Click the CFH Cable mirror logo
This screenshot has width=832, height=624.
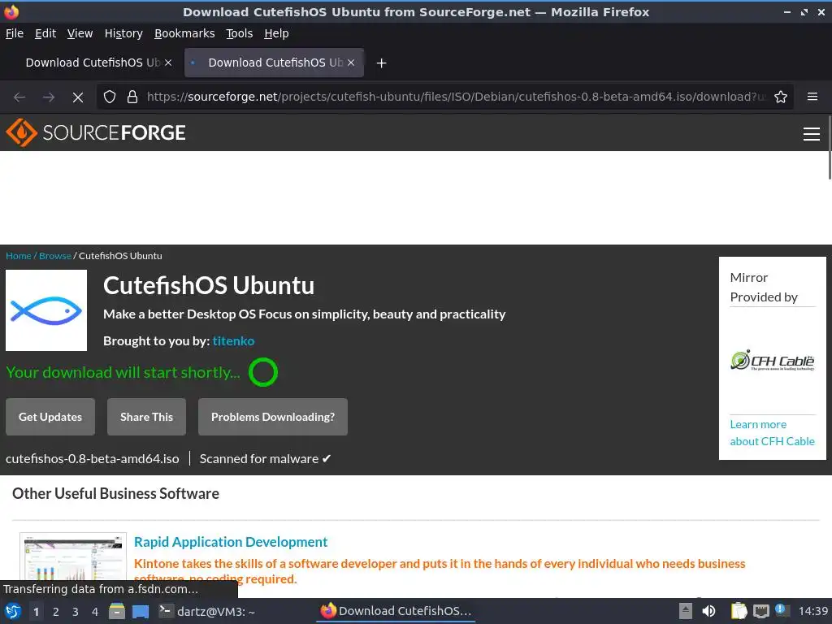tap(772, 360)
